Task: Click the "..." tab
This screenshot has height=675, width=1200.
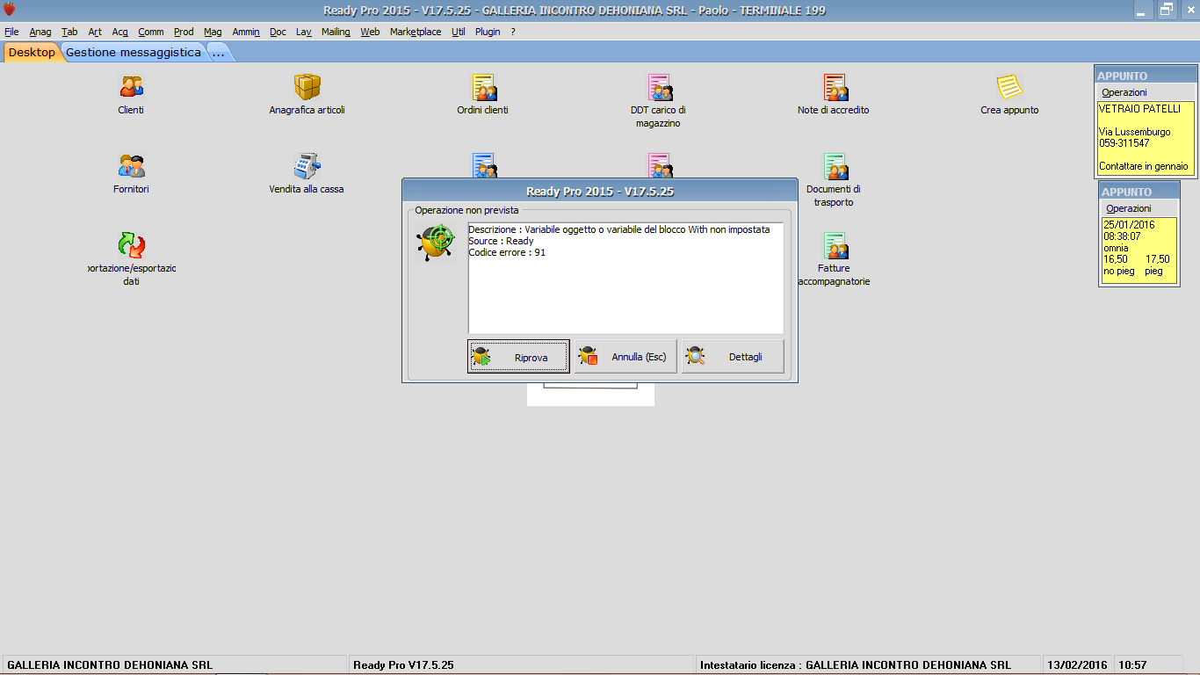Action: 219,53
